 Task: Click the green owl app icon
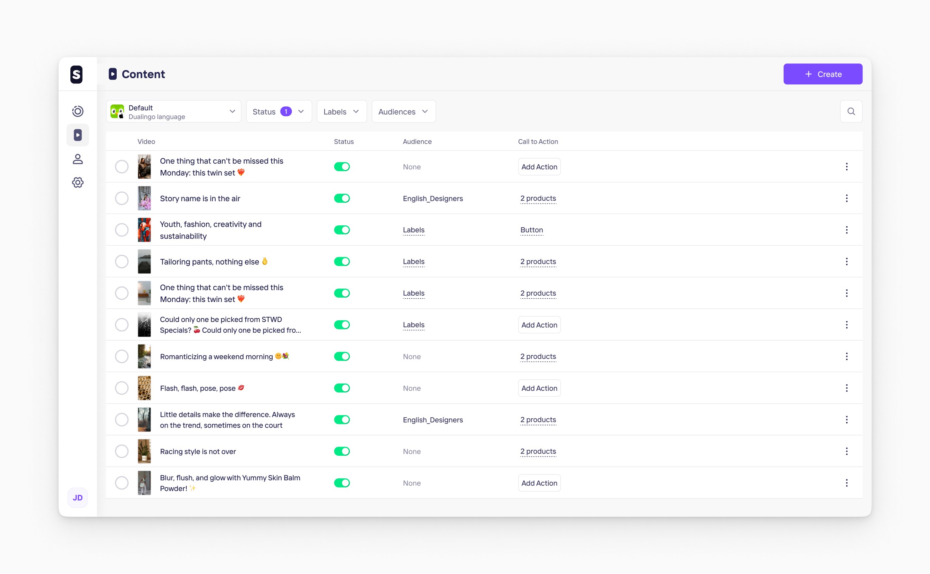(x=117, y=111)
